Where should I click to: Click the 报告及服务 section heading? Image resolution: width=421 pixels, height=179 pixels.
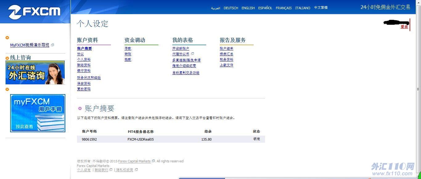point(233,40)
